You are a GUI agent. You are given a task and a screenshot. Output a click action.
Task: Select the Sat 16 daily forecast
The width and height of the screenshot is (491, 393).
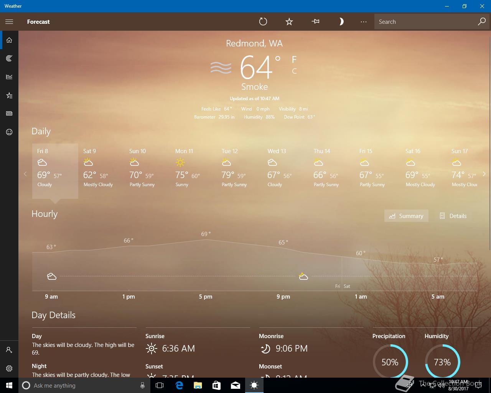click(423, 171)
